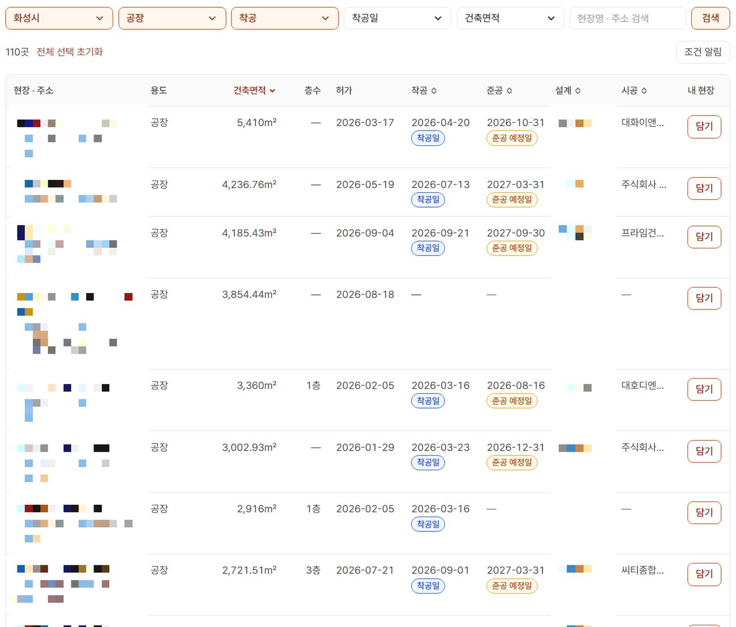Add the 4,185.43m² site with 담기
Viewport: 736px width, 627px height.
(704, 237)
